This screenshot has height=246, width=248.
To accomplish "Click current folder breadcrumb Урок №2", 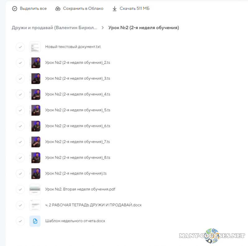I will tap(144, 28).
